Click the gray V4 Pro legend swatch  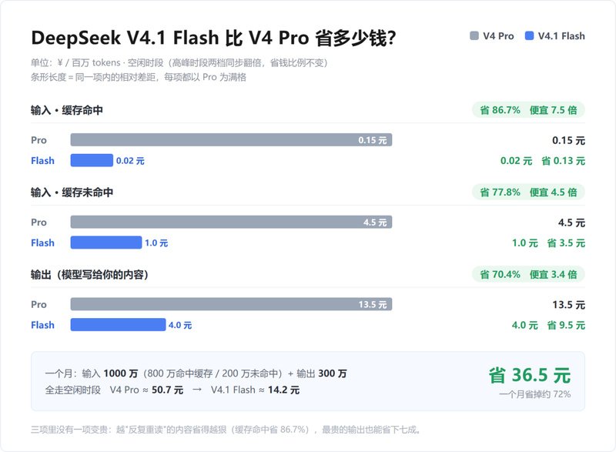pos(474,35)
